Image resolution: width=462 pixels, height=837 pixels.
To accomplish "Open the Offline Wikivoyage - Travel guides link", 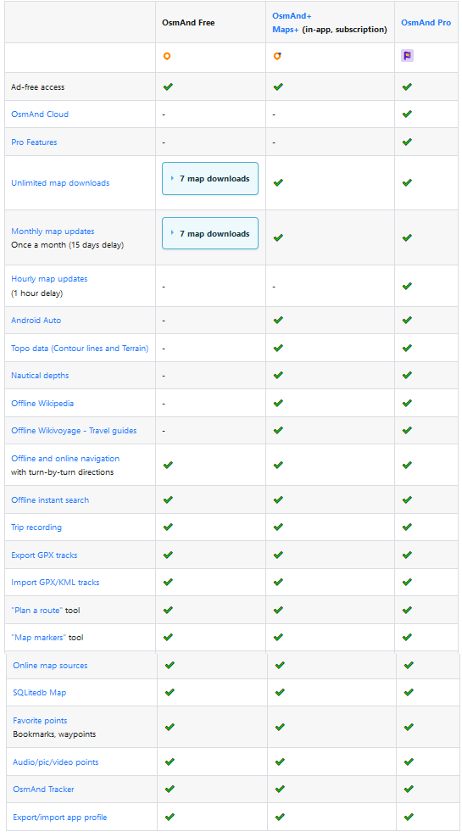I will tap(74, 430).
